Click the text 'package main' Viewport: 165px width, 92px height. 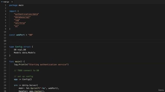pyautogui.click(x=16, y=5)
